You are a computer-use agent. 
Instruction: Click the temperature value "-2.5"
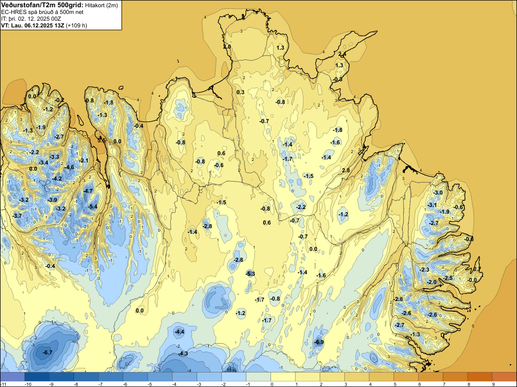[x=448, y=278]
